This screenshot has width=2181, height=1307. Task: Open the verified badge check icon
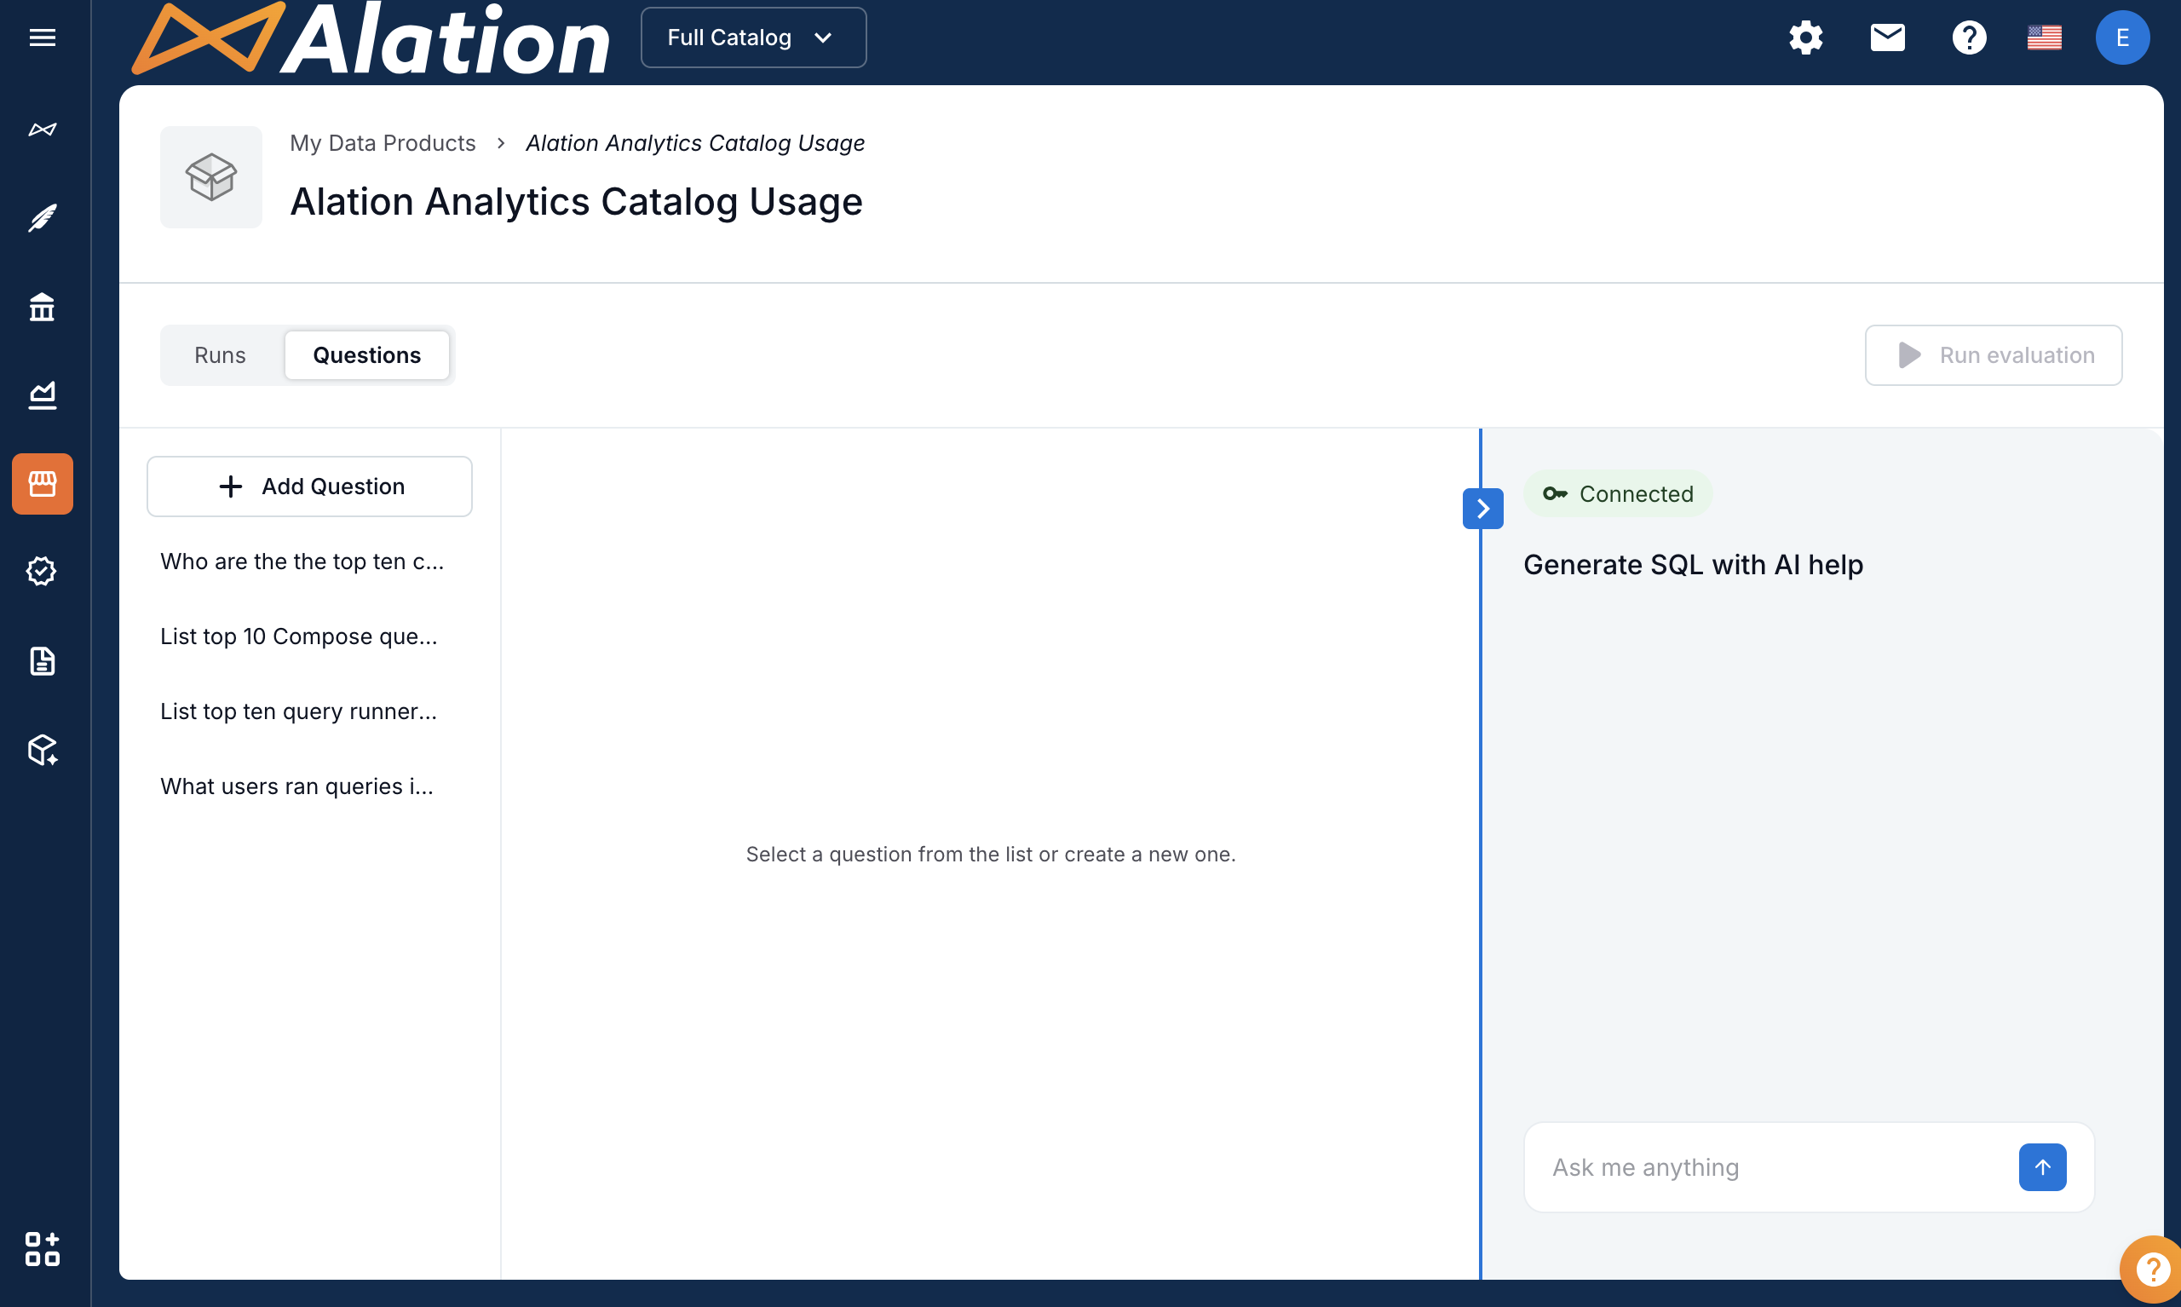pos(43,572)
